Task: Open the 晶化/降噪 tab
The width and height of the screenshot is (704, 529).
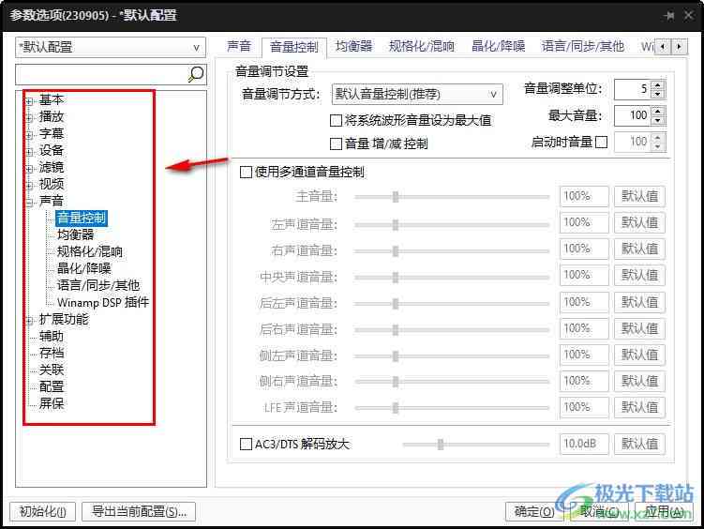Action: (499, 46)
